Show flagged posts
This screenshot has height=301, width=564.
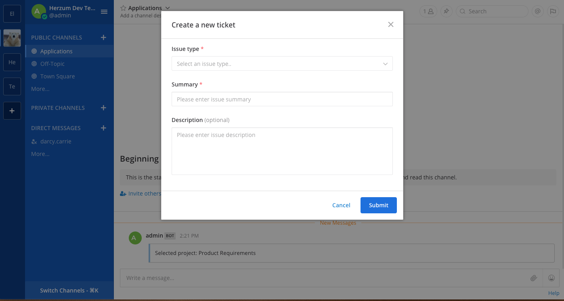552,11
